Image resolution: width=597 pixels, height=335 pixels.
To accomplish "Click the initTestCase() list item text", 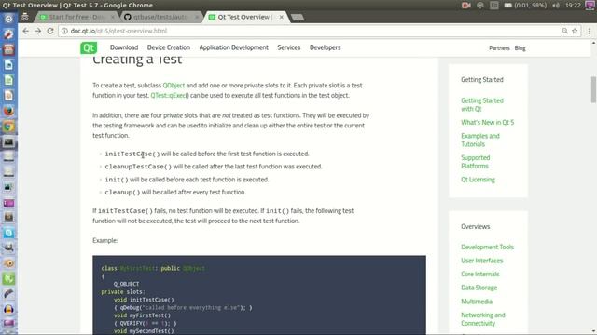I will [207, 154].
